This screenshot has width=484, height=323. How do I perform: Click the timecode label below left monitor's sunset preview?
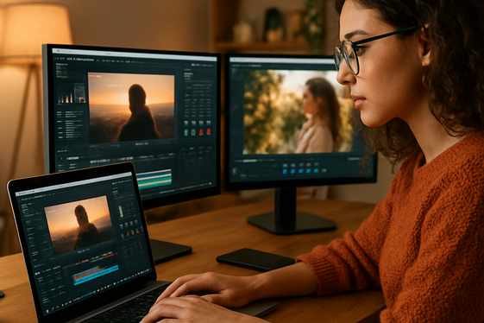(x=141, y=144)
